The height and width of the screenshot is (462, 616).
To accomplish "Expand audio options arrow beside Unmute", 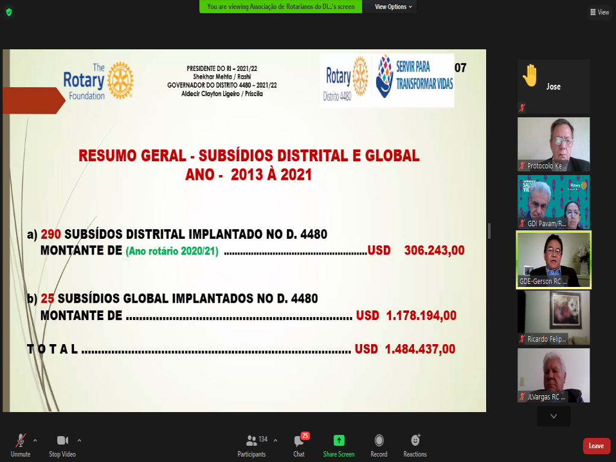I will pos(35,440).
